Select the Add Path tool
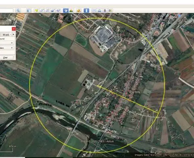The height and width of the screenshot is (158, 194). point(47,10)
